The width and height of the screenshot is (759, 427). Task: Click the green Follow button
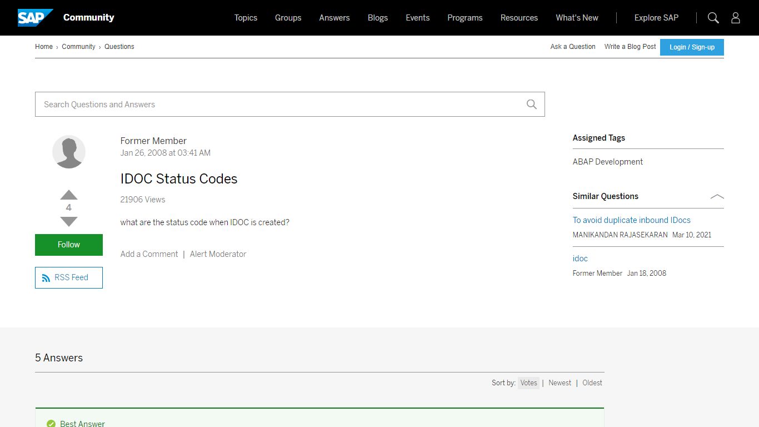tap(69, 245)
